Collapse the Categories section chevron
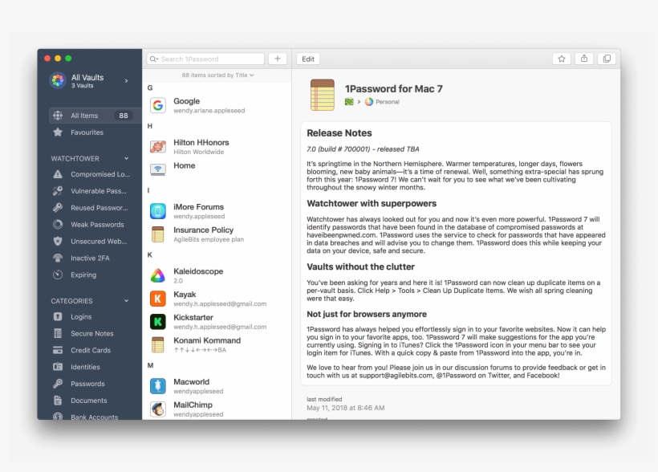 [126, 301]
